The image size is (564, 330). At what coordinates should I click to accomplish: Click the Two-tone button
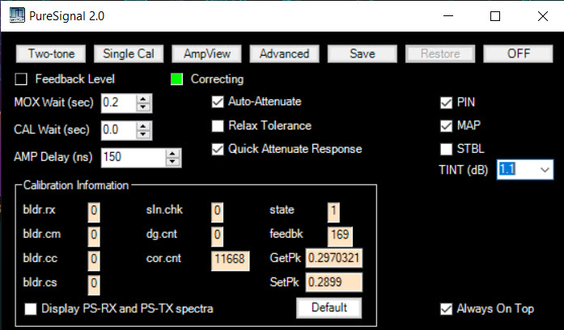(x=51, y=54)
